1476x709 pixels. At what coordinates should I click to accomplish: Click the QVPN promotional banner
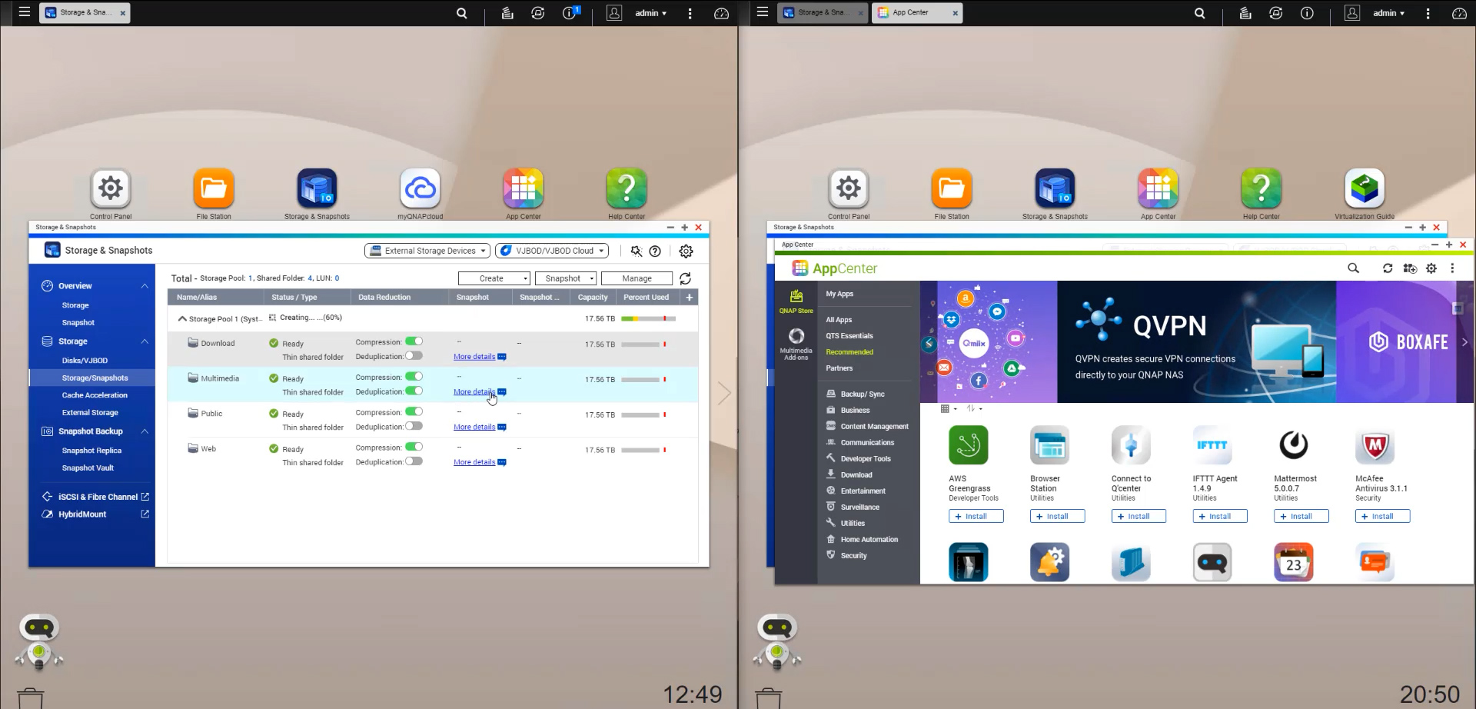pyautogui.click(x=1196, y=342)
